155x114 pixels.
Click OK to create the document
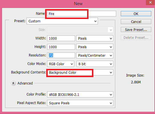(x=136, y=14)
